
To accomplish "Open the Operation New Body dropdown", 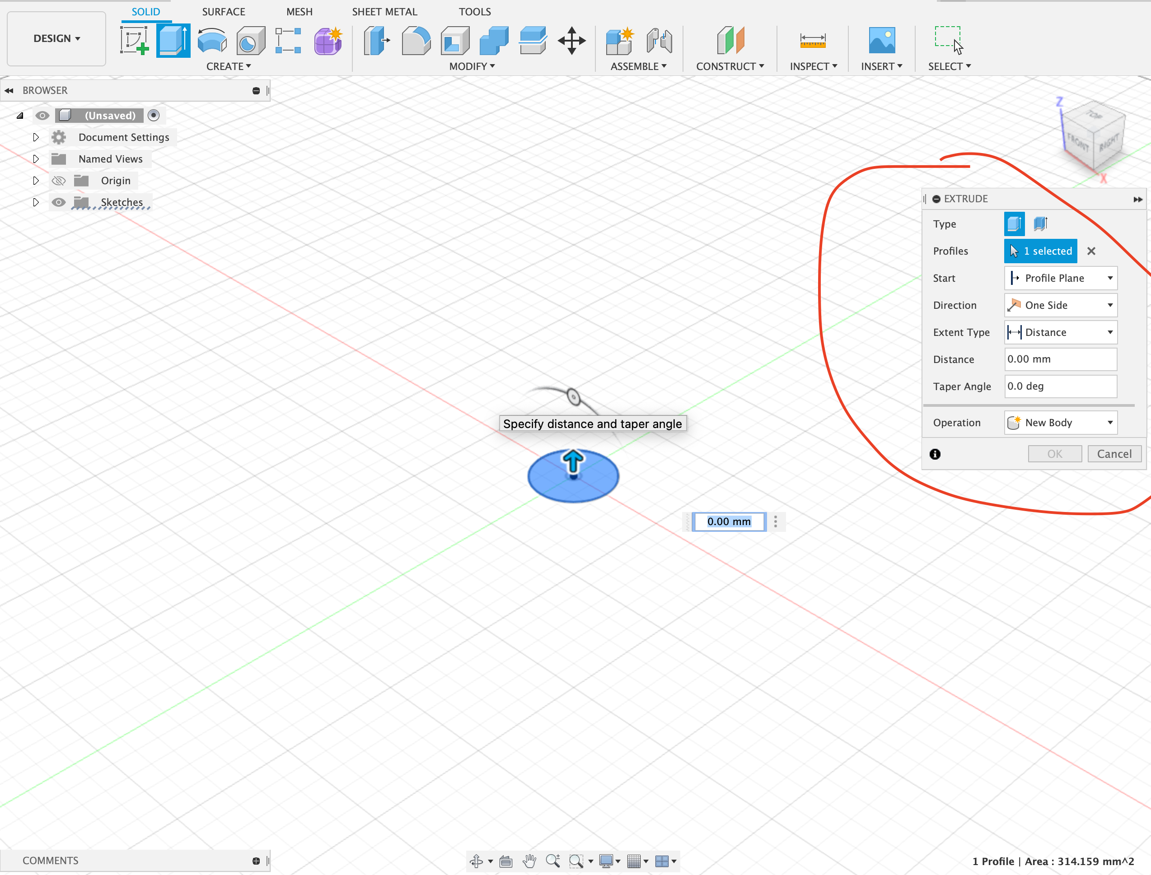I will click(1060, 423).
